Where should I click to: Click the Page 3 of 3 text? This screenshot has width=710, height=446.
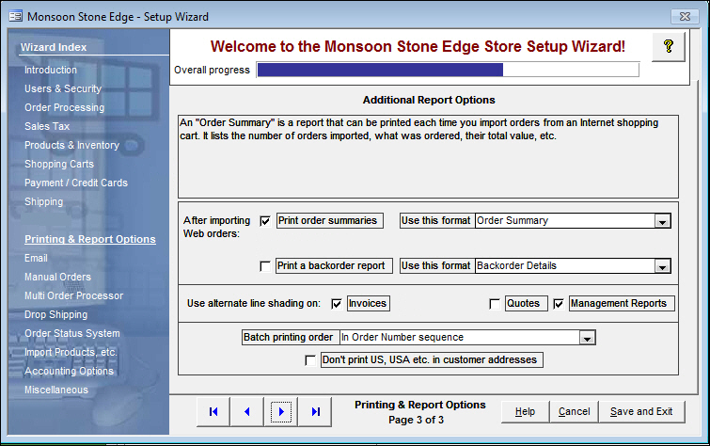(x=417, y=421)
